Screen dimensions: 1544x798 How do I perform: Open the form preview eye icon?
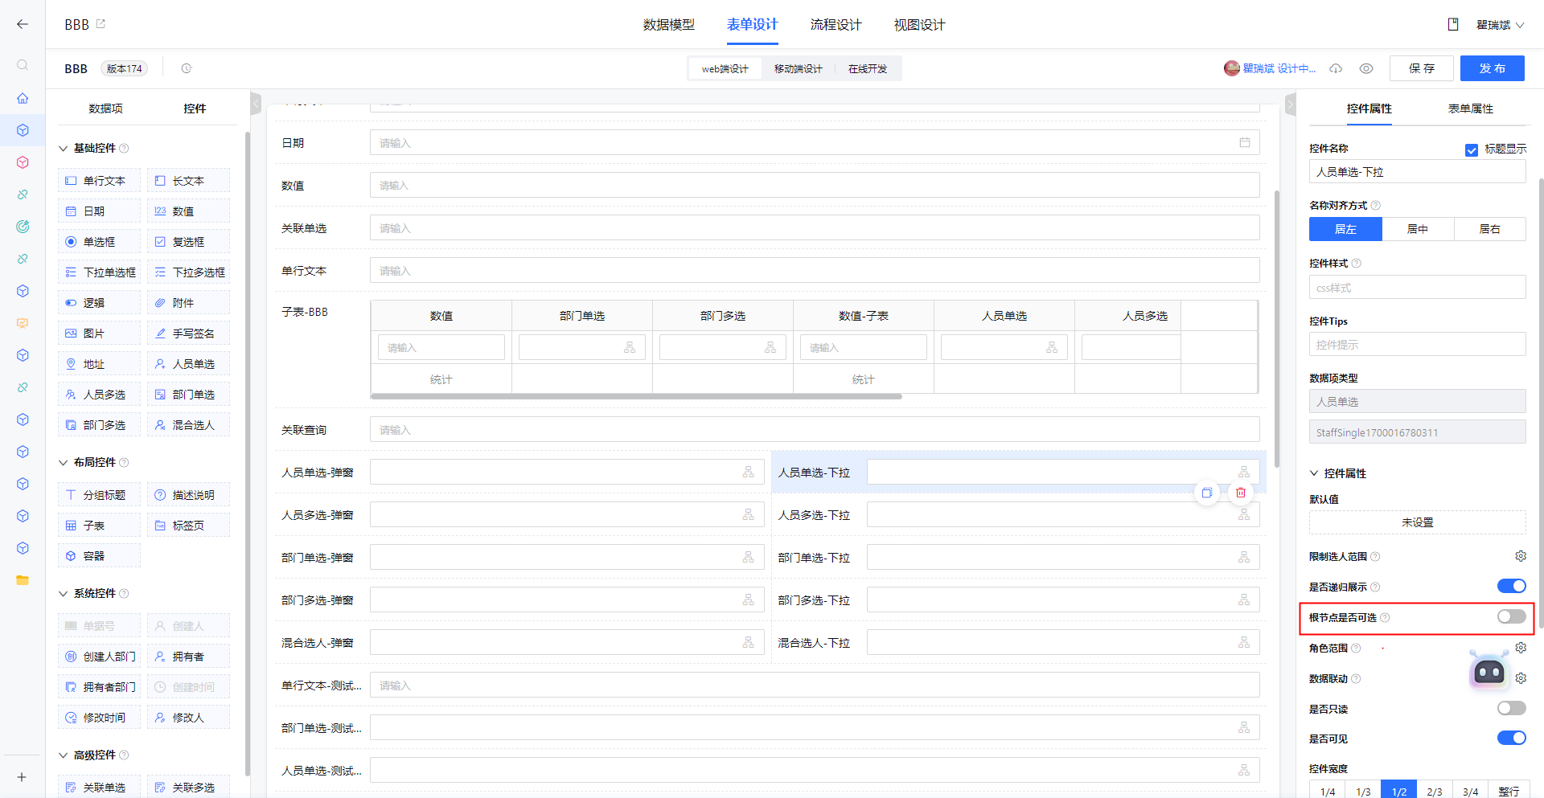click(1366, 68)
